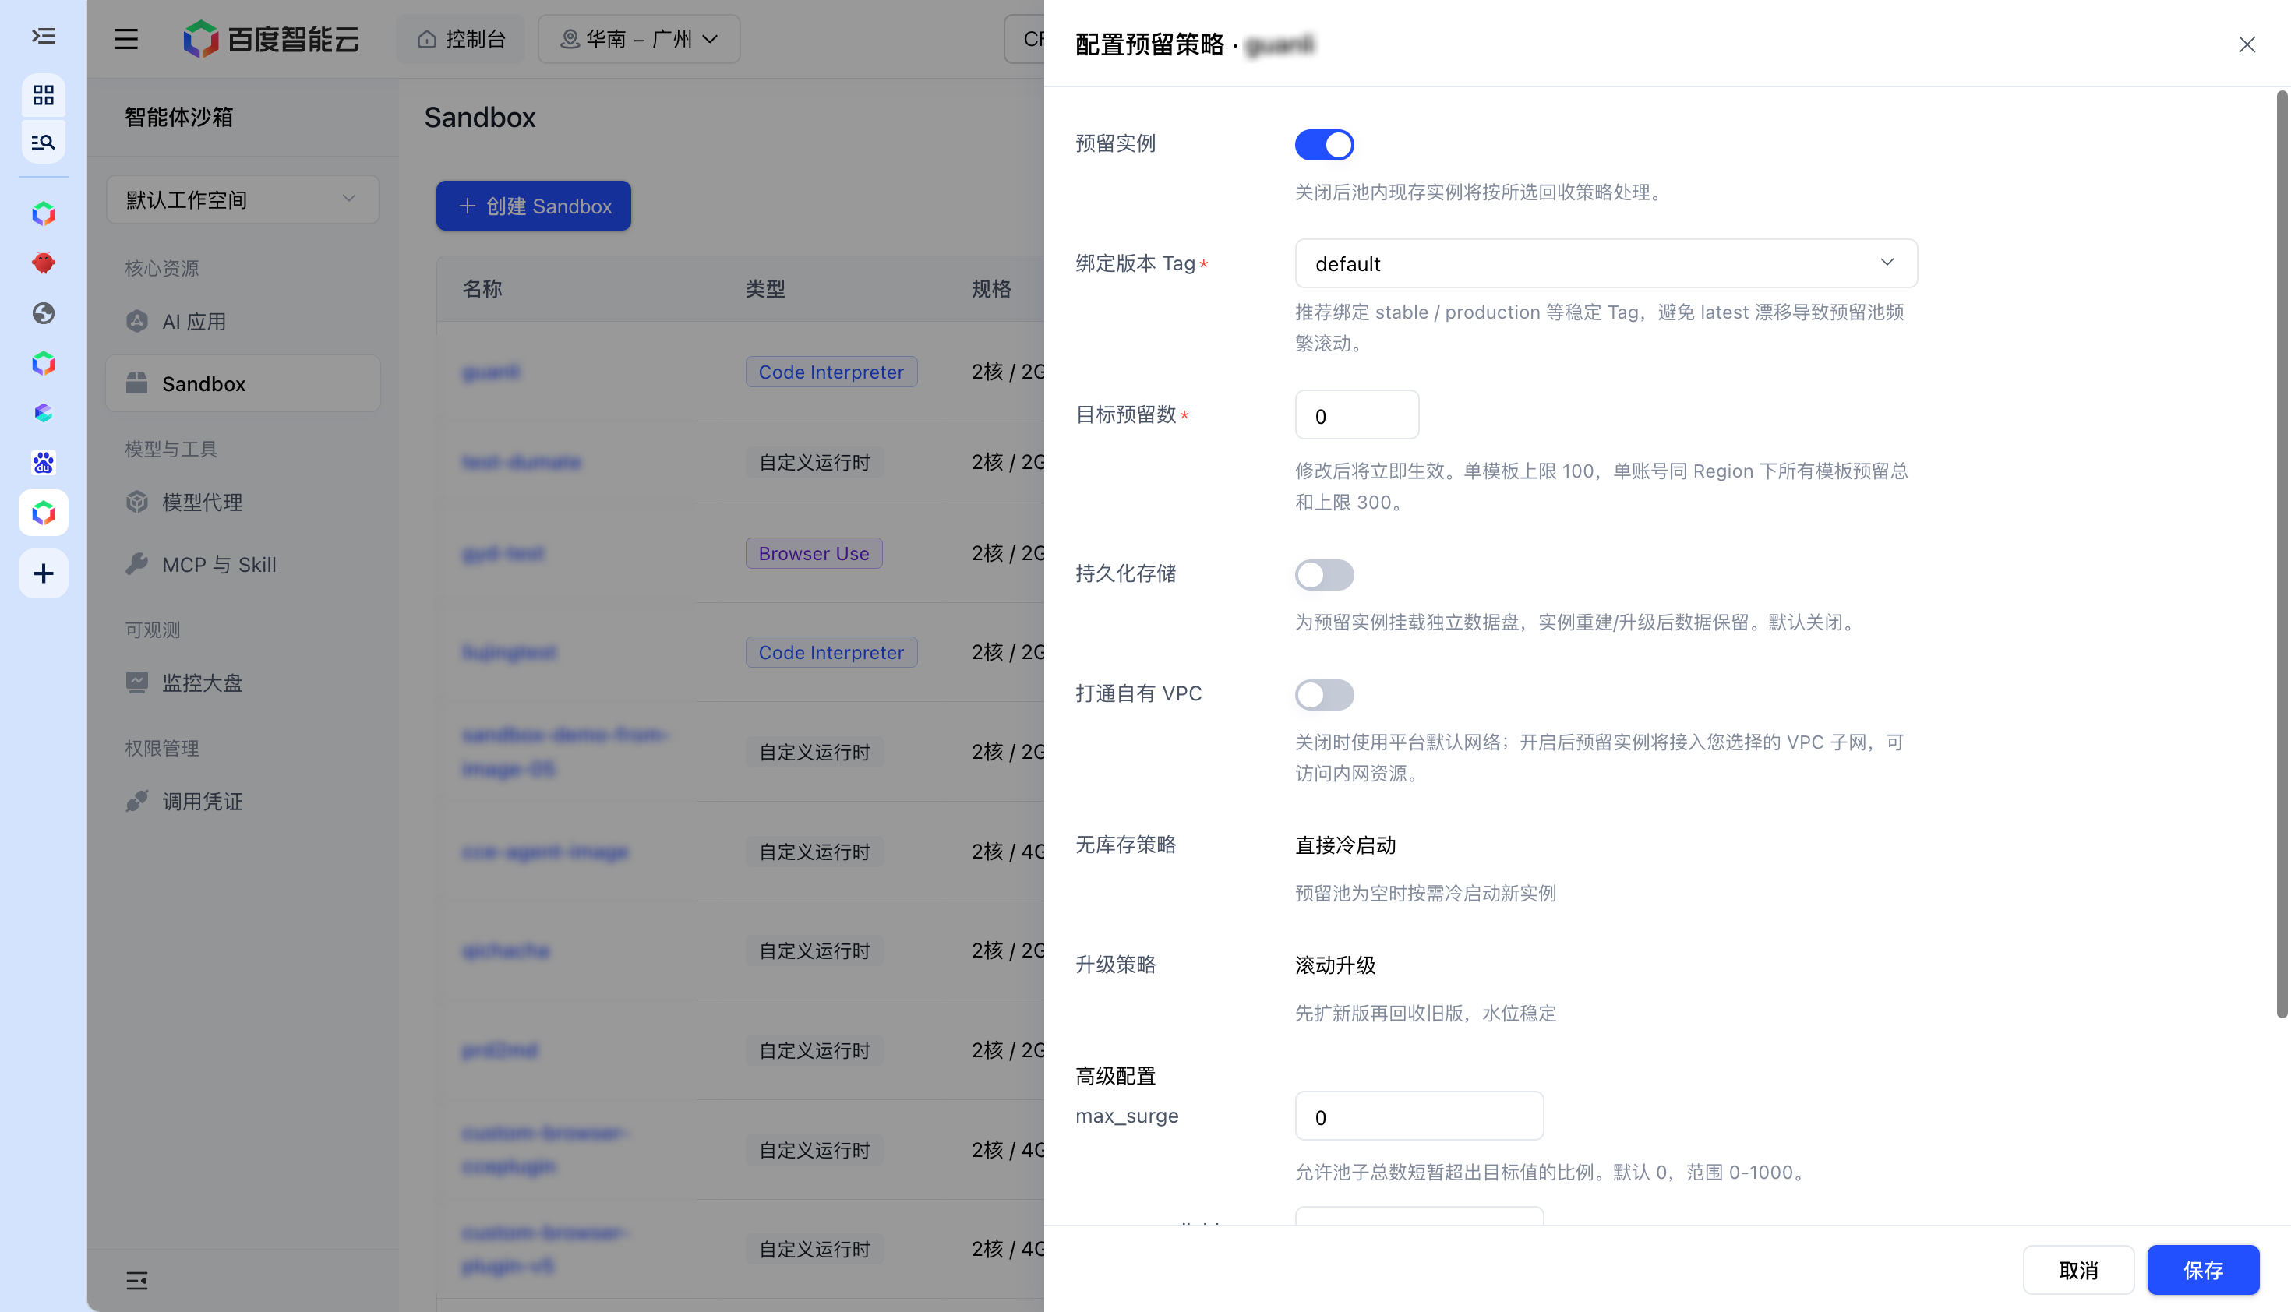Image resolution: width=2291 pixels, height=1312 pixels.
Task: Open the Baidu paw icon in left rail
Action: click(x=44, y=462)
